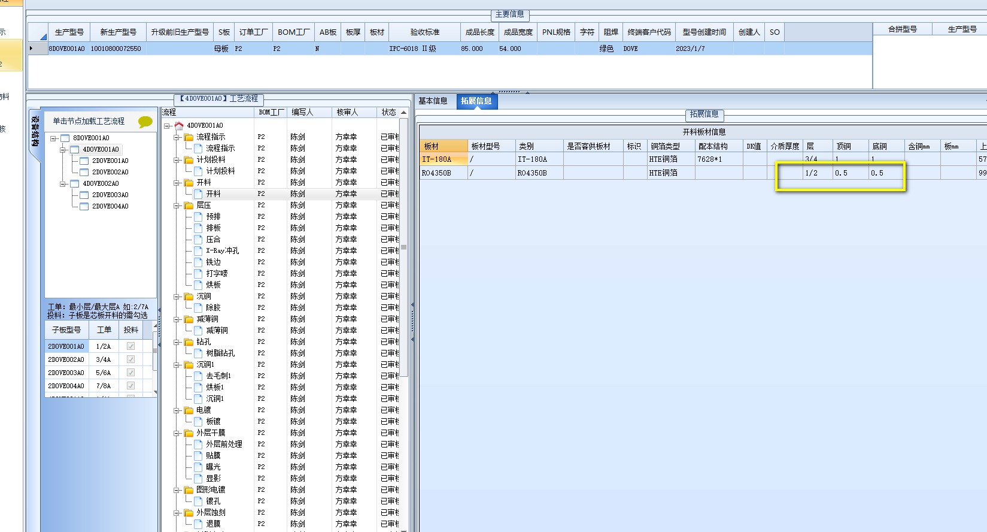
Task: Open the 设备结构 vertical tab
Action: pyautogui.click(x=35, y=132)
